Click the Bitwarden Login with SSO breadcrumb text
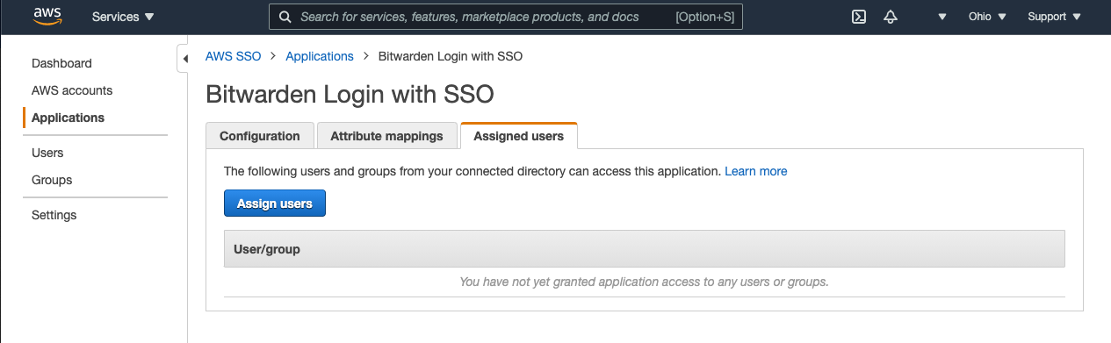1111x343 pixels. coord(451,56)
